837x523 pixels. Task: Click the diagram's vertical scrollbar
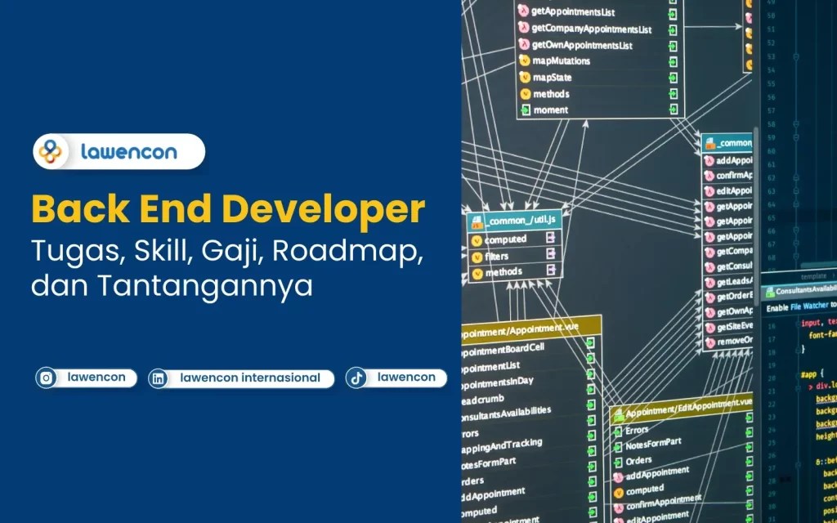[x=756, y=216]
